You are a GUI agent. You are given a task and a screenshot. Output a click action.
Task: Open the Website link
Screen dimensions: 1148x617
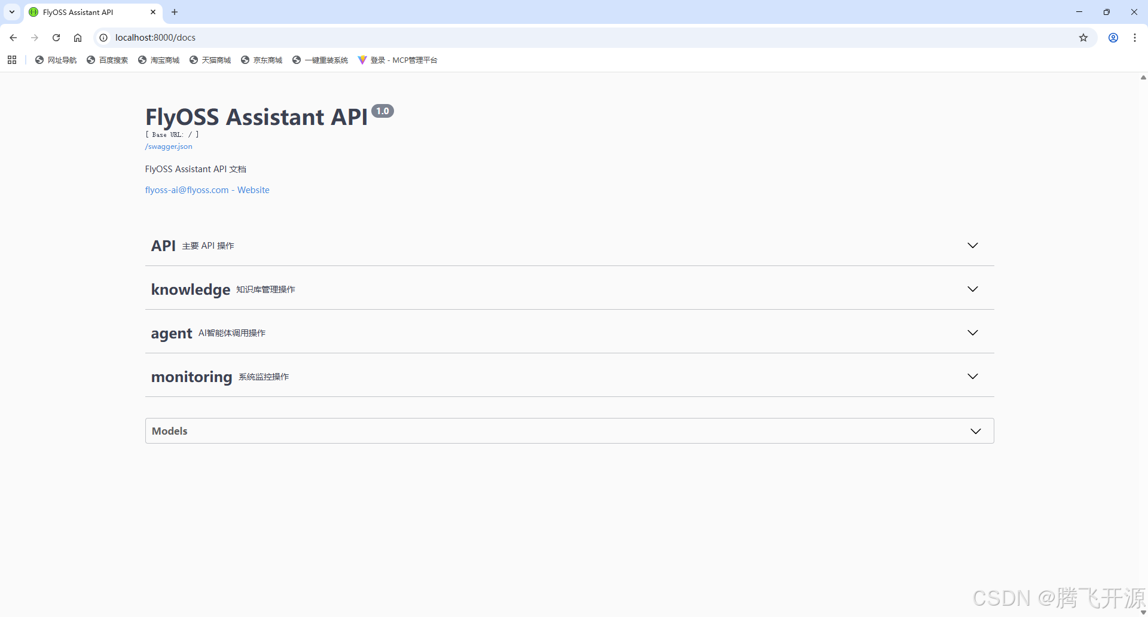click(x=254, y=190)
